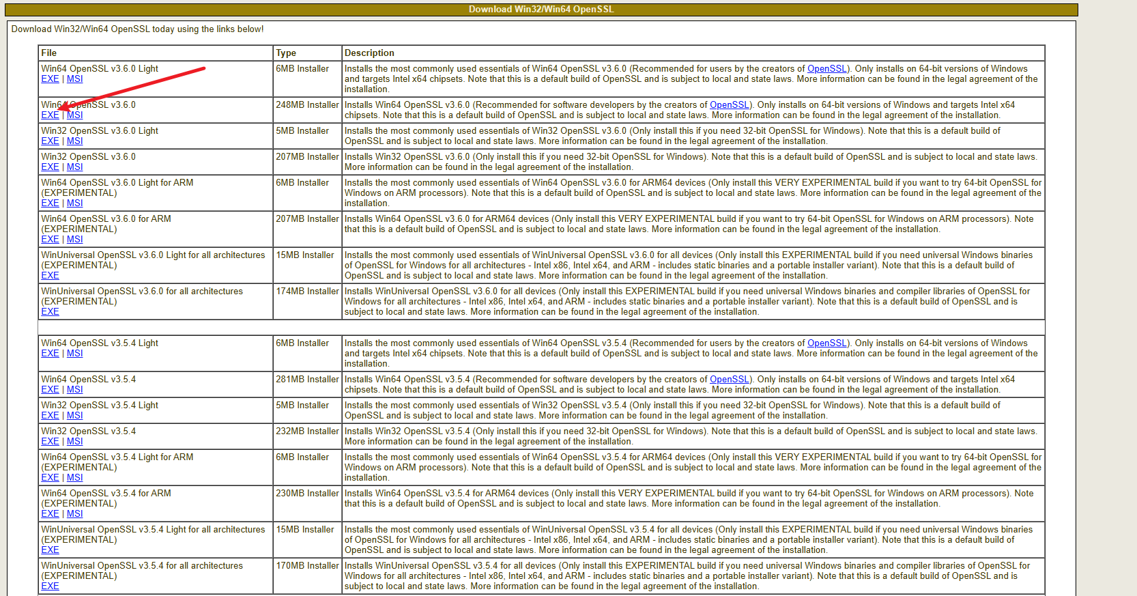The width and height of the screenshot is (1137, 596).
Task: Download Win64 OpenSSL v3.5.4 Light MSI
Action: 74,354
